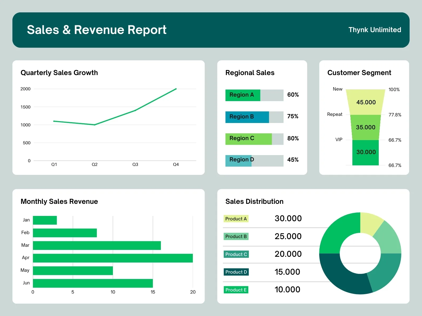Select the 35.000 Repeat funnel segment
The image size is (422, 316).
366,127
